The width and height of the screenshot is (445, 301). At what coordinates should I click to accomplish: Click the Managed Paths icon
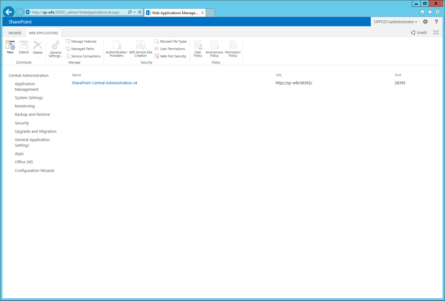pyautogui.click(x=68, y=49)
